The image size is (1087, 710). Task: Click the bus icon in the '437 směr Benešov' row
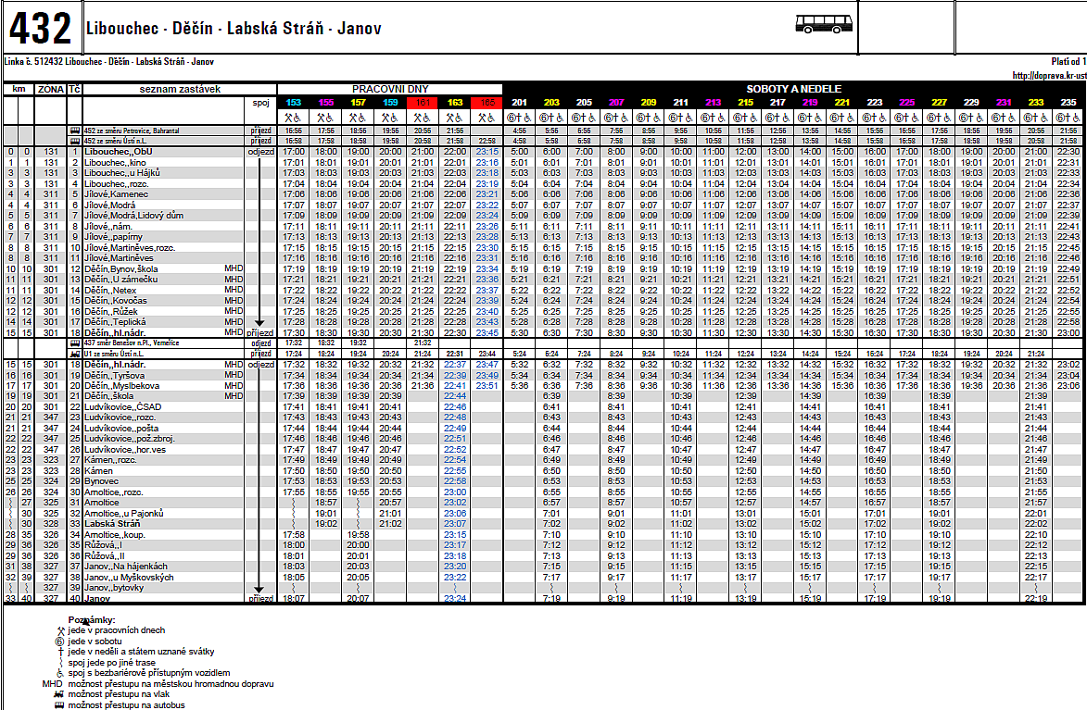(x=76, y=343)
